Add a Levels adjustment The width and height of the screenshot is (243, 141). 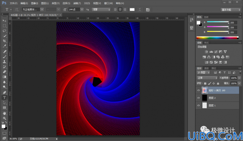click(x=211, y=52)
